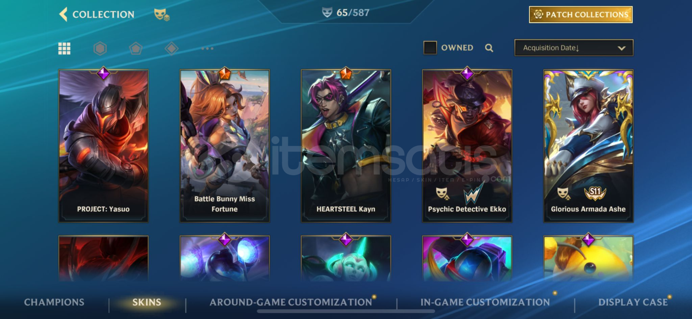Open the HEARTSTEEL Kayn skin card
The image size is (692, 319).
pos(346,146)
